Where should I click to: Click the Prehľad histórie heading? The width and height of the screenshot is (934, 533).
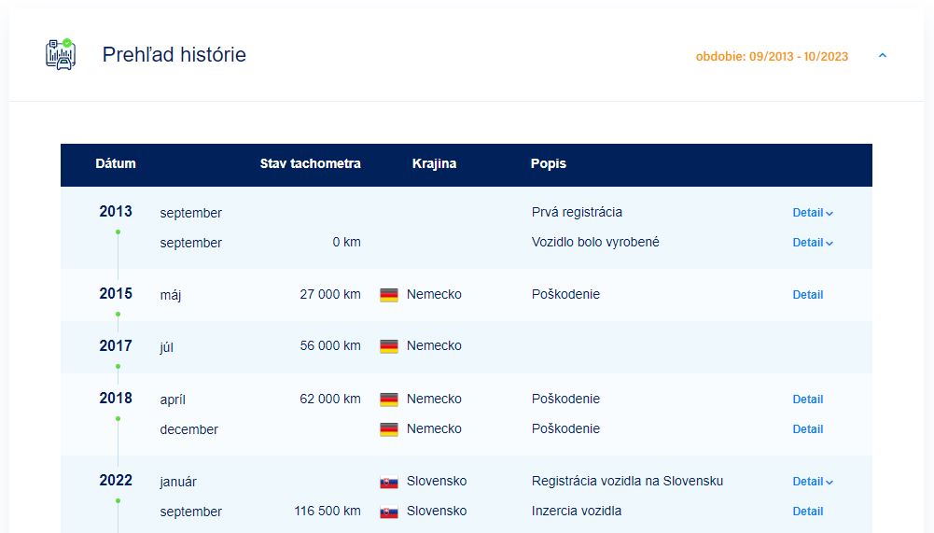click(174, 55)
